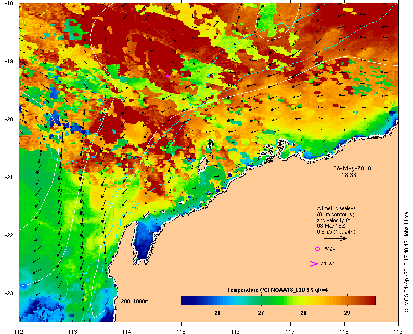Click the '-18' latitude axis label
This screenshot has width=413, height=334.
[x=8, y=3]
